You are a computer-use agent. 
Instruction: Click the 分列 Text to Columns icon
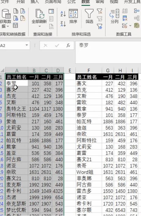[114, 16]
